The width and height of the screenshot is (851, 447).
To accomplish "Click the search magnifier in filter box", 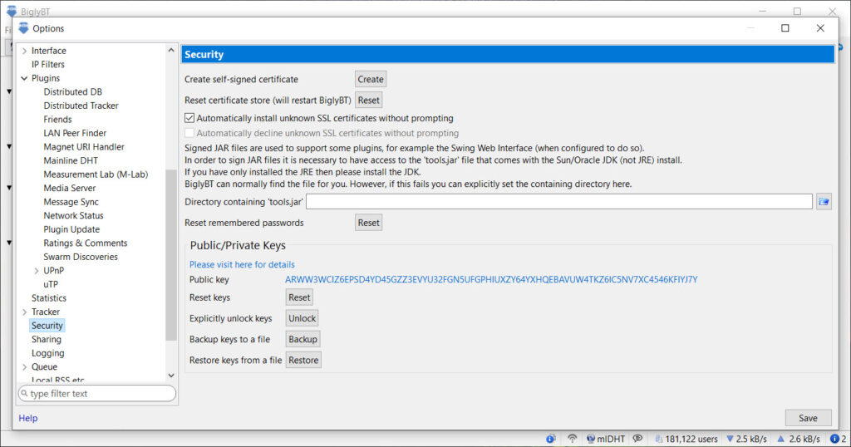I will [24, 393].
